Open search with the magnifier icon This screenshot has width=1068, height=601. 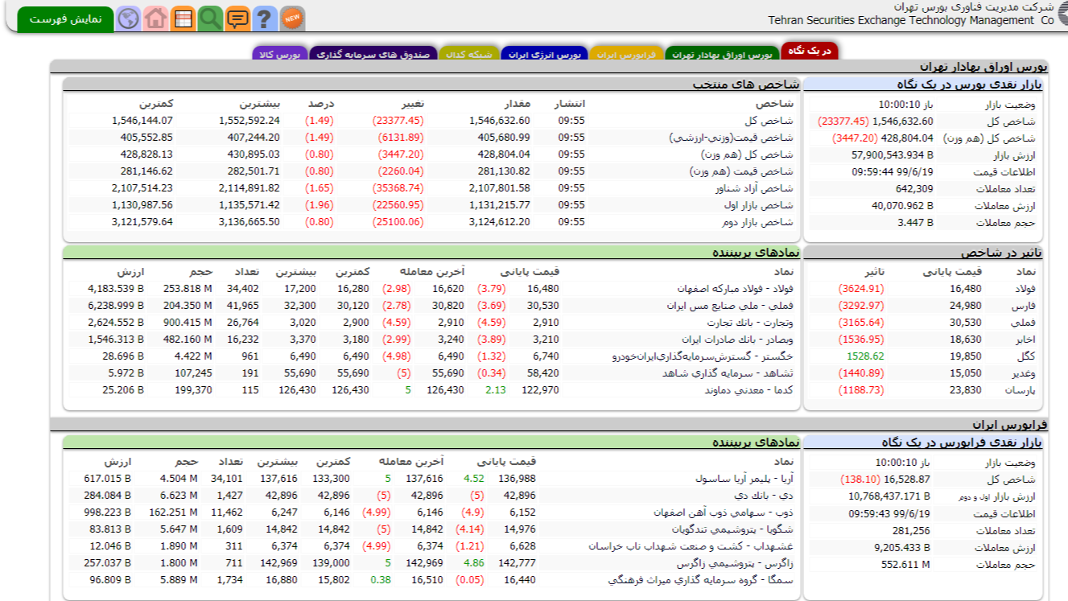tap(210, 18)
